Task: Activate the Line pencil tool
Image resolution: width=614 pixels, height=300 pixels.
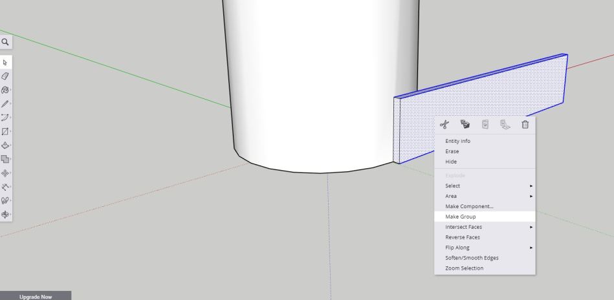Action: point(6,103)
